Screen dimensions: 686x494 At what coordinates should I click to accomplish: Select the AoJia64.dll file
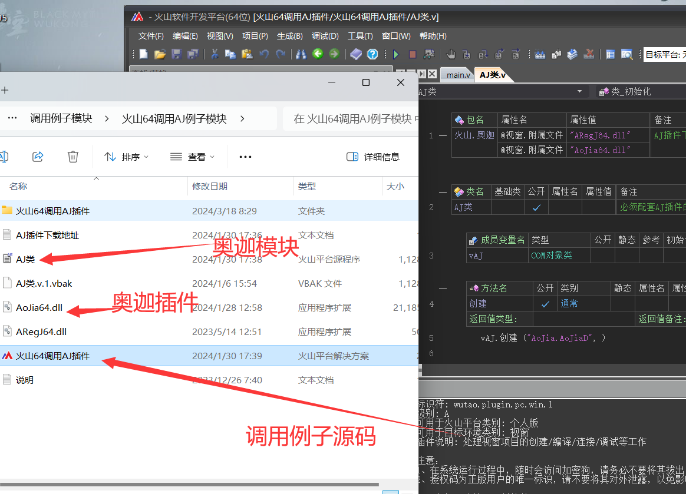[209, 307]
